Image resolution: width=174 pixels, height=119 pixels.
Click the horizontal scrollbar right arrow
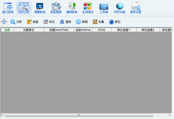(170, 115)
